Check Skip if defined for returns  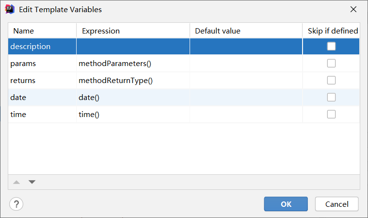click(x=331, y=81)
